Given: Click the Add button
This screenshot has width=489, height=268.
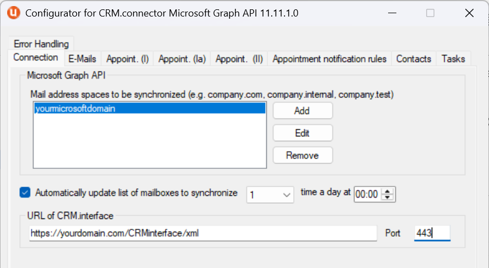Looking at the screenshot, I should point(302,111).
